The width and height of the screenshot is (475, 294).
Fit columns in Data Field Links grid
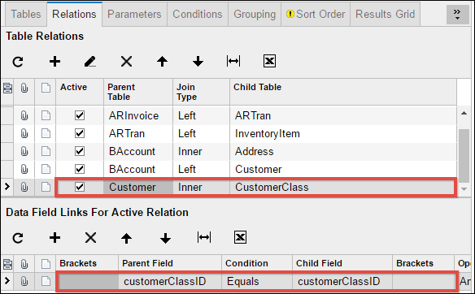[x=204, y=237]
